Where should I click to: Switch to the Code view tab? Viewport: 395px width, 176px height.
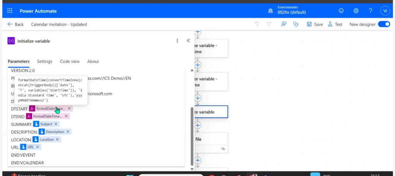tap(69, 61)
